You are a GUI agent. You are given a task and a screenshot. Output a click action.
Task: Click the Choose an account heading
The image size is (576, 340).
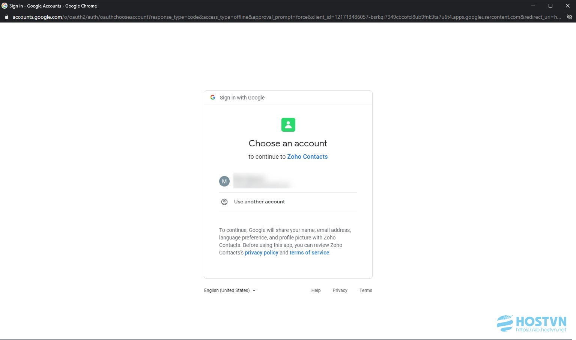click(x=288, y=143)
